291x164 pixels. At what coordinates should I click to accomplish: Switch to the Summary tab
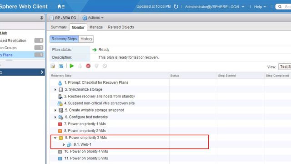coord(59,27)
